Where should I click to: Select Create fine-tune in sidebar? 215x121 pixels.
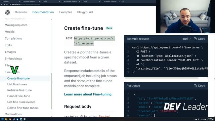tap(18, 78)
